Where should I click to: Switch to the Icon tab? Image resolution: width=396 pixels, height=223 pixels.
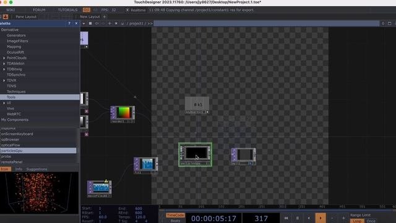pos(5,169)
